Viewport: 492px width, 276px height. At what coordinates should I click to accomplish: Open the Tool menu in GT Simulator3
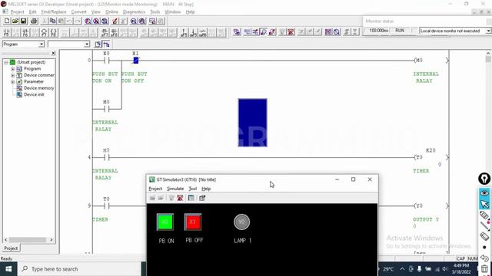192,189
